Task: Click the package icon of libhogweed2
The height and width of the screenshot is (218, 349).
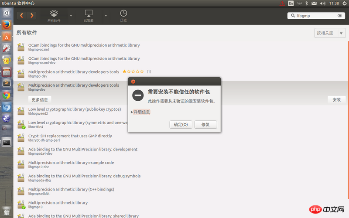Action: coord(21,111)
